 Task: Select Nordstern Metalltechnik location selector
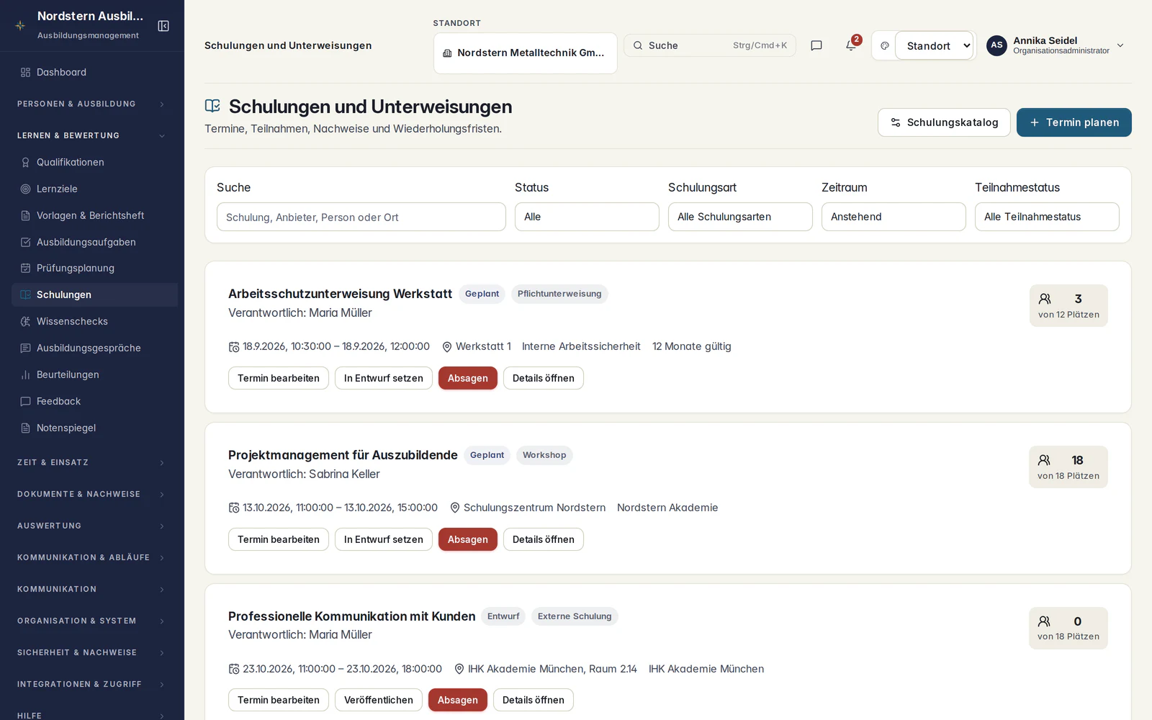click(x=526, y=53)
